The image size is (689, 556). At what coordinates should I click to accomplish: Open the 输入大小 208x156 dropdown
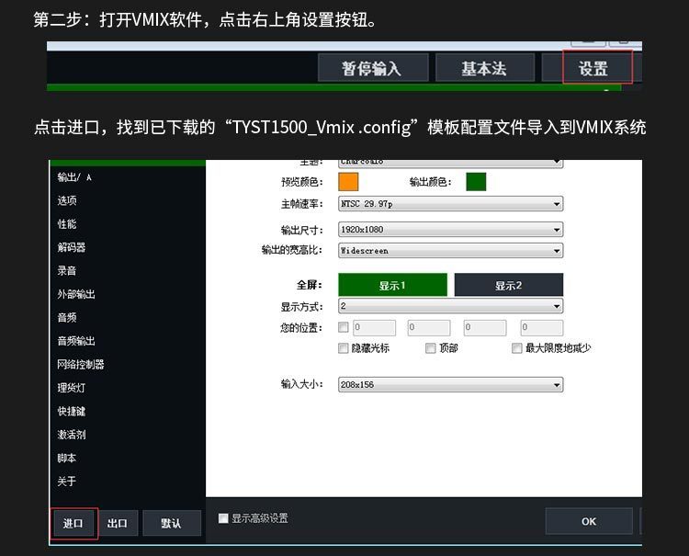pyautogui.click(x=450, y=384)
